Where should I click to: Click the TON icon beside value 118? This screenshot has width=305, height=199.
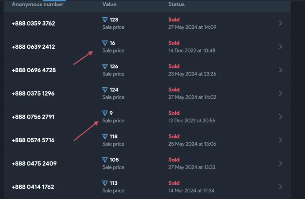(105, 136)
